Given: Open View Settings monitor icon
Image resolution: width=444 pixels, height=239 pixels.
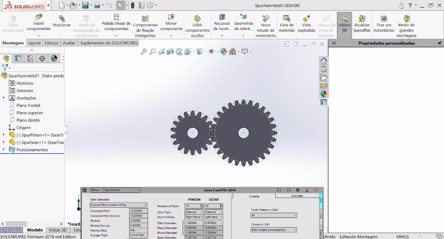Looking at the screenshot, I should 244,52.
